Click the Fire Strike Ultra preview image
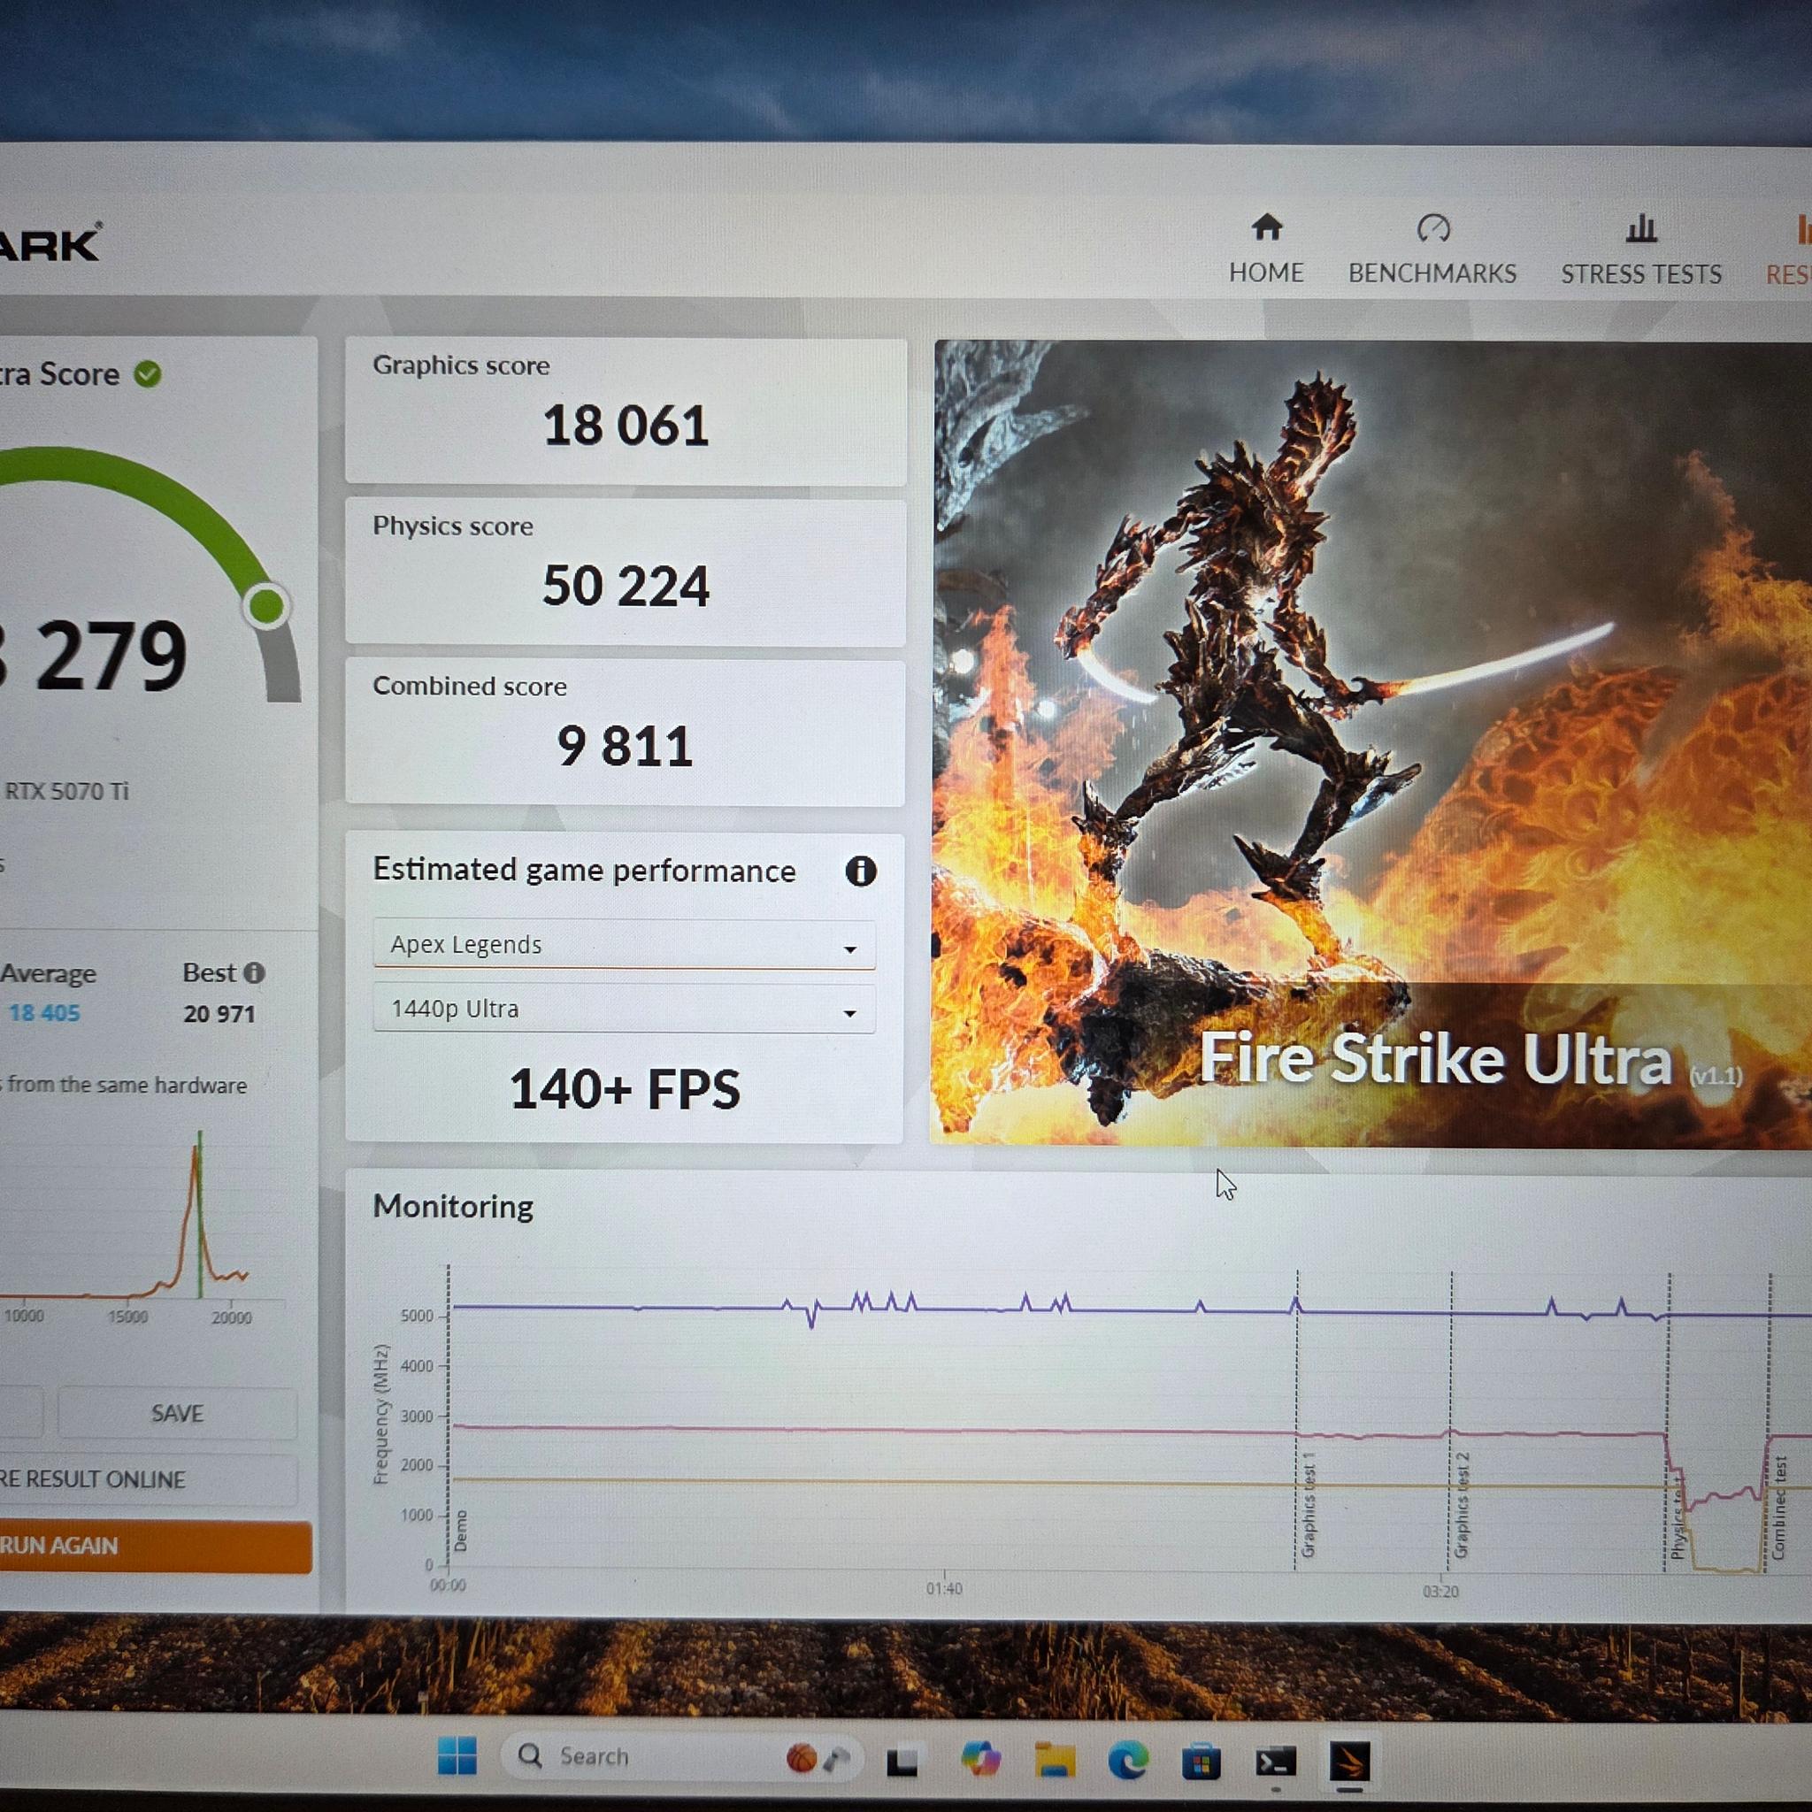This screenshot has height=1812, width=1812. click(1371, 743)
